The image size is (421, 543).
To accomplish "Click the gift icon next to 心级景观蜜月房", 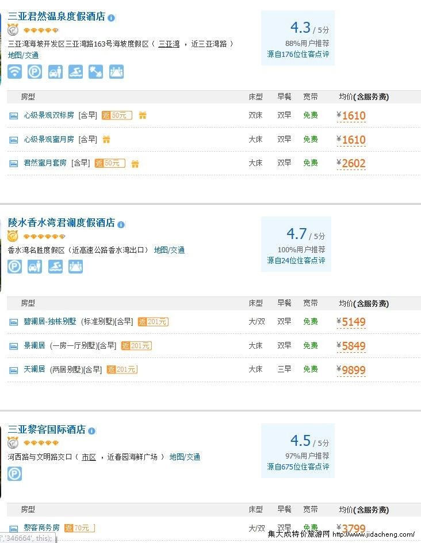I will point(106,140).
